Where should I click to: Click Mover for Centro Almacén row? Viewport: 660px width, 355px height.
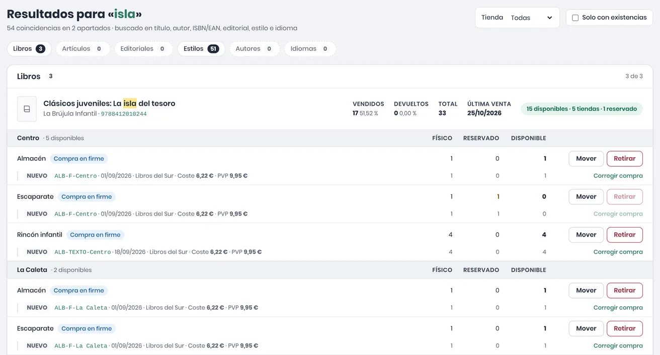click(586, 159)
